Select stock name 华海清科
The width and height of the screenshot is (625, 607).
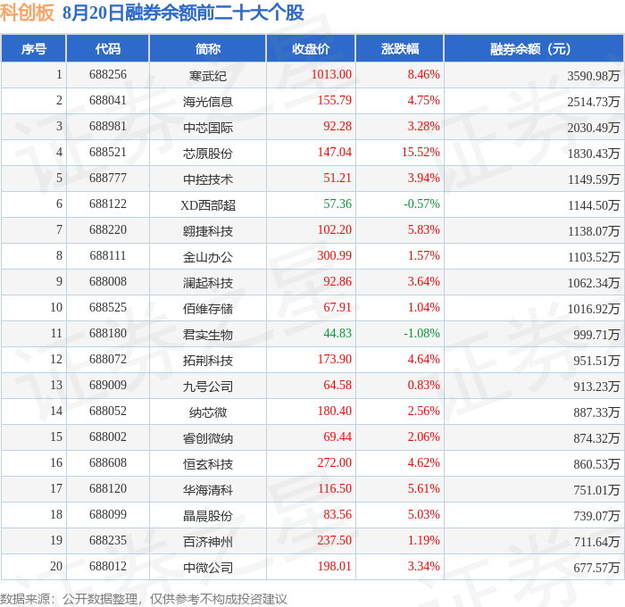pyautogui.click(x=208, y=490)
